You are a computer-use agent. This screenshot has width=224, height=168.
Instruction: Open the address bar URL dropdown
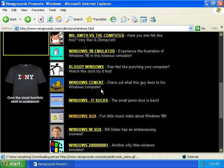pyautogui.click(x=191, y=28)
